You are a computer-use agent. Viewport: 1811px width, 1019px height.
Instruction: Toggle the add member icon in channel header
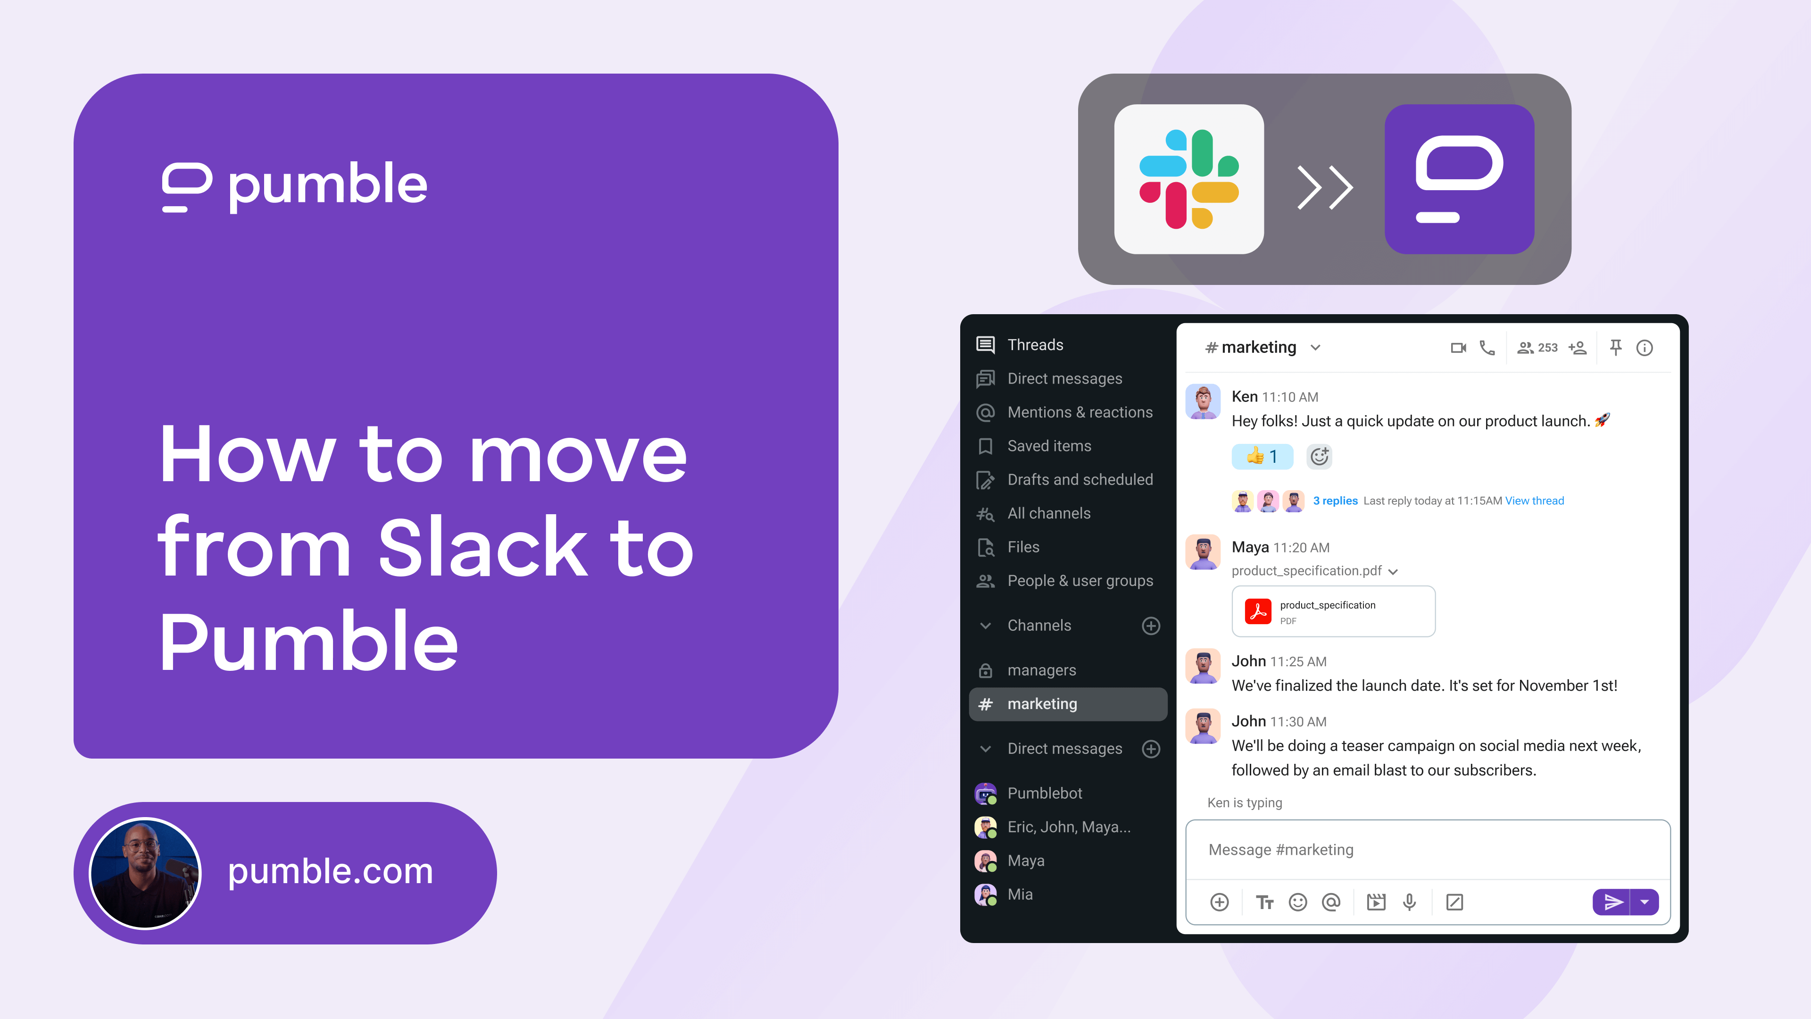pyautogui.click(x=1581, y=348)
